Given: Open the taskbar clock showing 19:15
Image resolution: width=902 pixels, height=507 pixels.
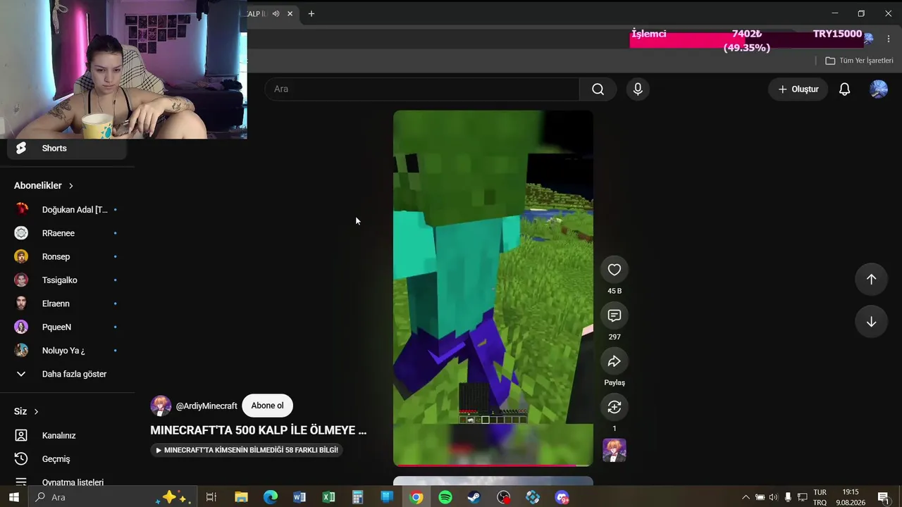Looking at the screenshot, I should coord(851,497).
